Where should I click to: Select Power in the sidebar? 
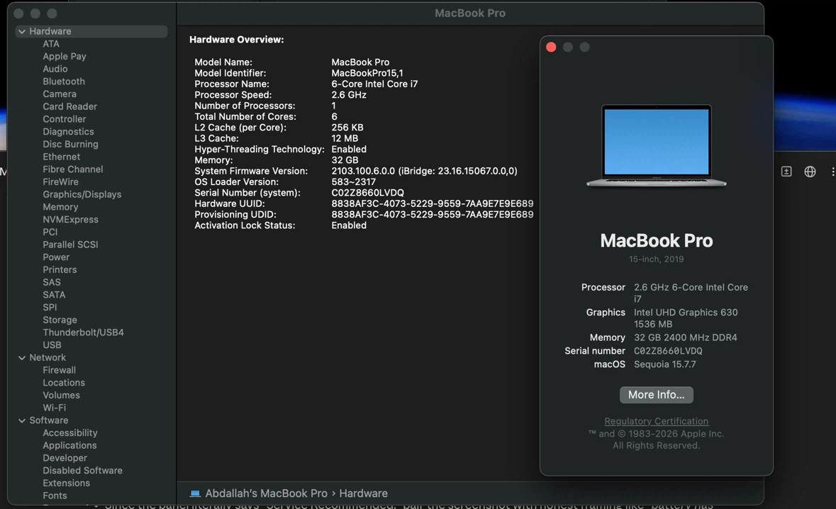coord(56,257)
